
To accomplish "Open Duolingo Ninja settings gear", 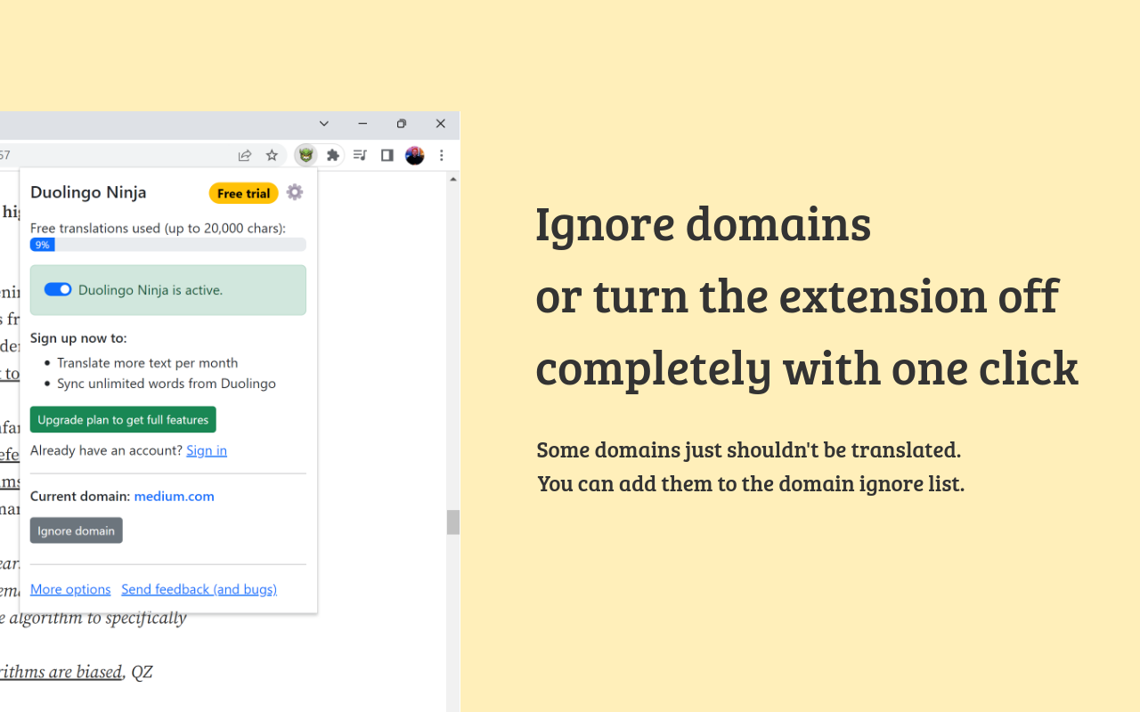I will 295,192.
